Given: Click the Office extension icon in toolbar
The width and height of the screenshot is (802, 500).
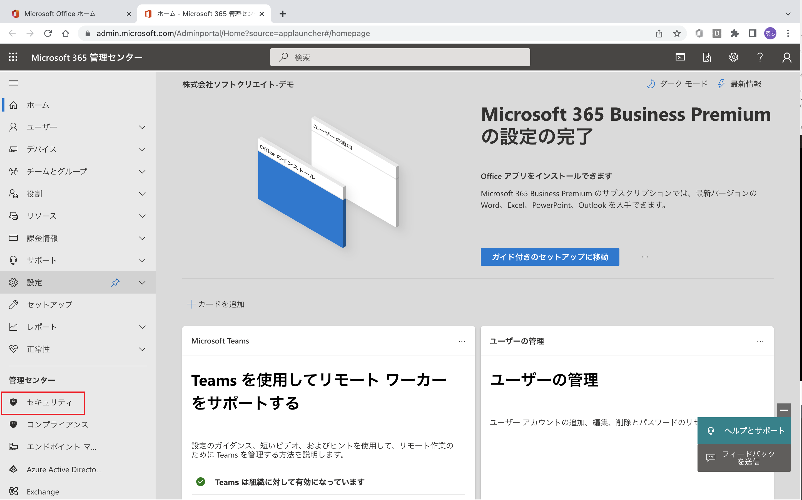Looking at the screenshot, I should coord(699,33).
